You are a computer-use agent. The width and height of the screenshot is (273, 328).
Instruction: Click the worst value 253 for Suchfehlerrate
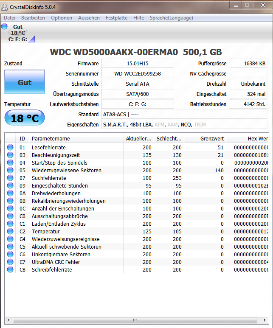tap(177, 178)
